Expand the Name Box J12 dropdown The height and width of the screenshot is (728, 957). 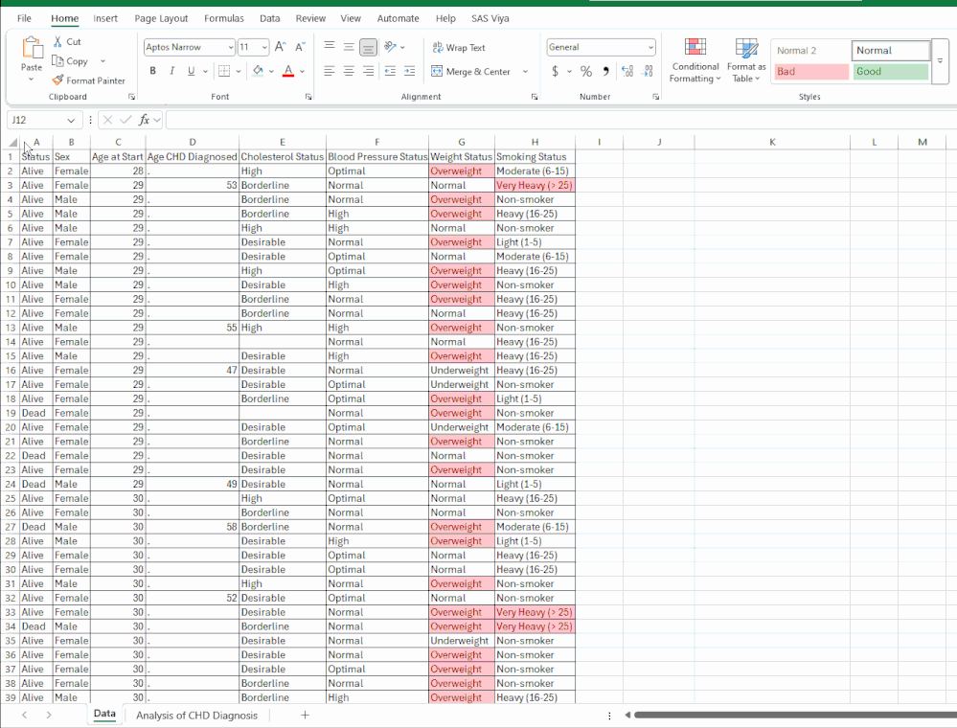tap(71, 120)
